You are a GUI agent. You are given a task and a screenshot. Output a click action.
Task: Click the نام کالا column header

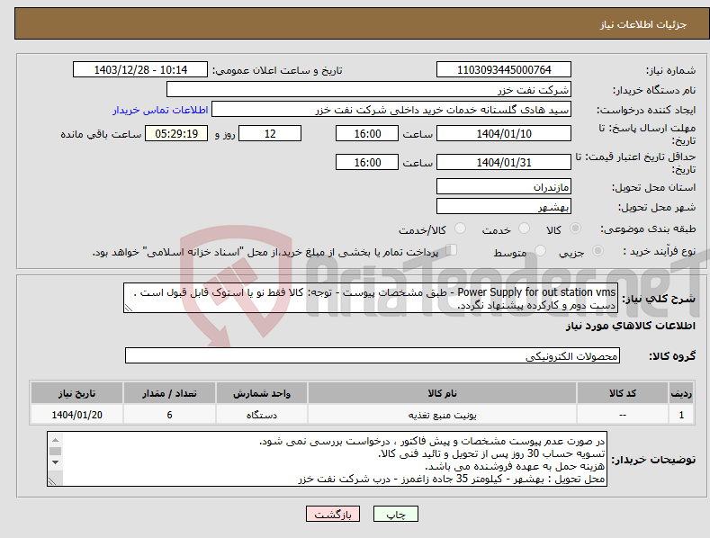(x=443, y=393)
